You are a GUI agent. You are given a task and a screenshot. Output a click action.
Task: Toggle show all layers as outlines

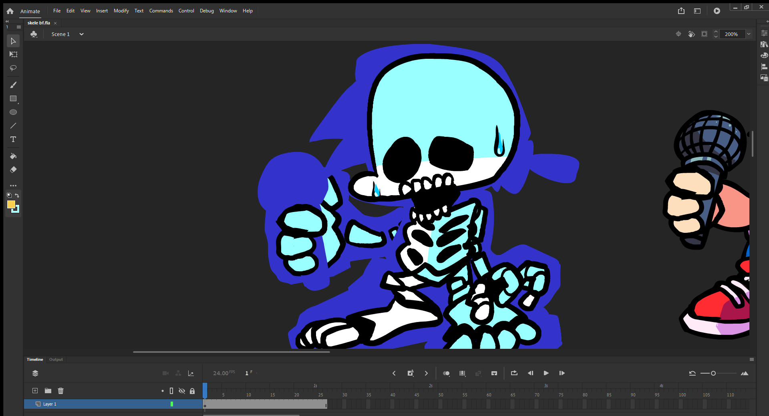pyautogui.click(x=171, y=391)
